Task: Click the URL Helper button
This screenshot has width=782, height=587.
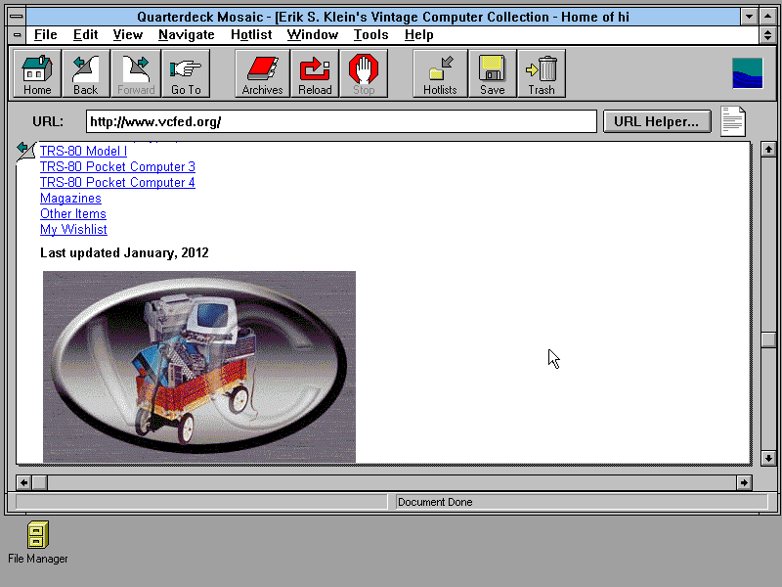Action: [x=657, y=121]
